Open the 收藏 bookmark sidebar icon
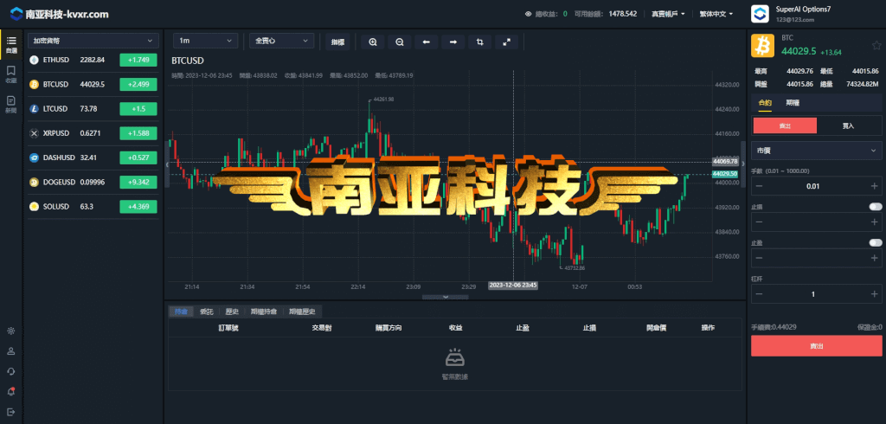The height and width of the screenshot is (424, 886). 11,74
